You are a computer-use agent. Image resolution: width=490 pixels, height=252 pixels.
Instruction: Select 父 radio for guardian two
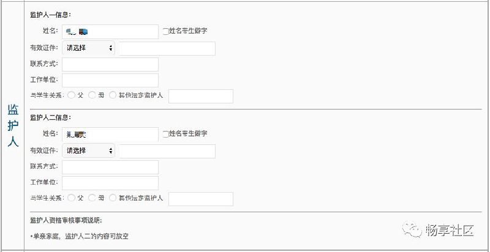pyautogui.click(x=72, y=198)
